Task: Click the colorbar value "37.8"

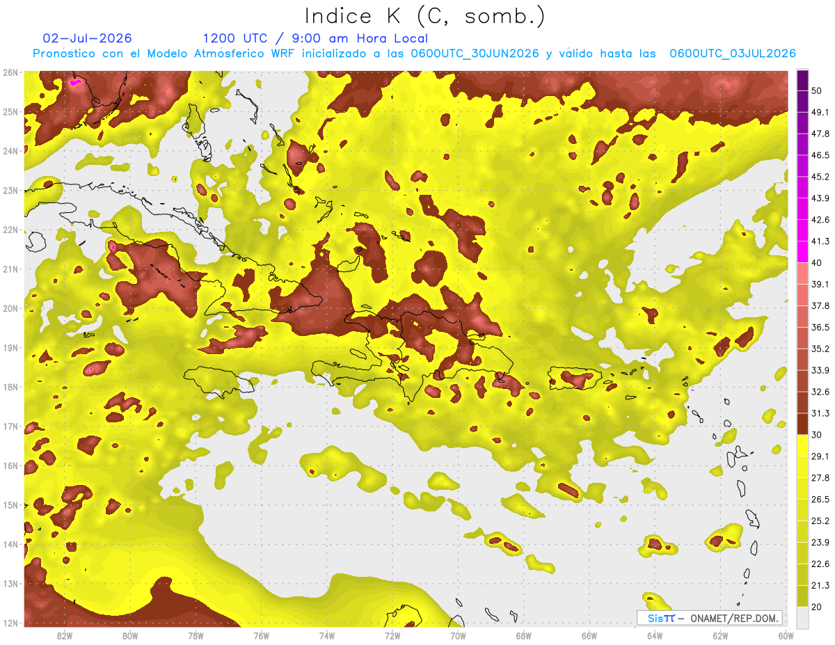Action: point(820,305)
